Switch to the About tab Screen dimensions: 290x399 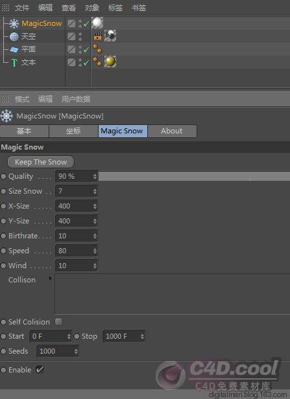click(x=172, y=131)
